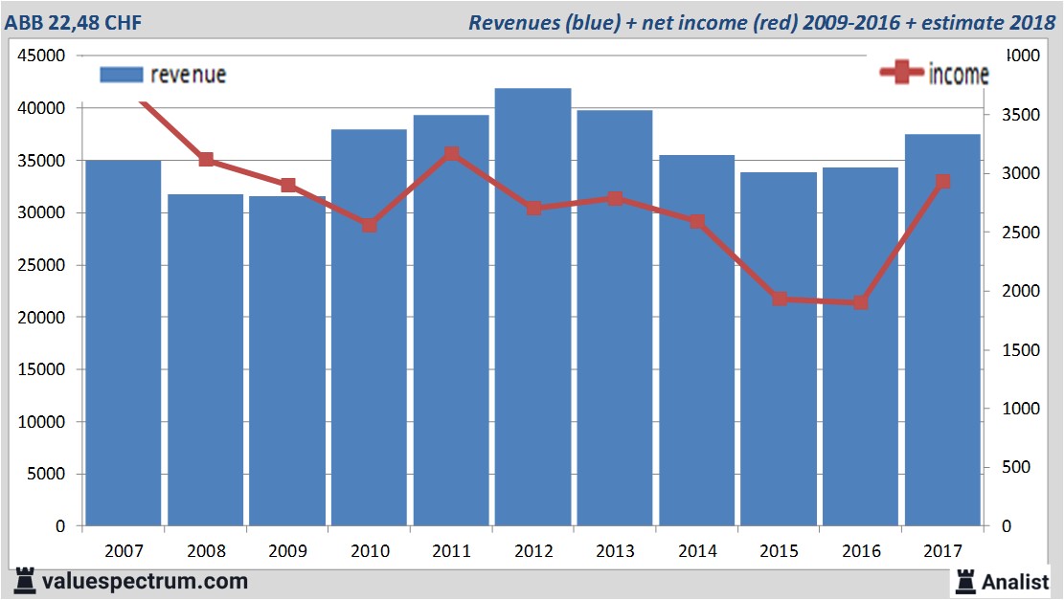Click the 2015 income data point marker

click(780, 299)
